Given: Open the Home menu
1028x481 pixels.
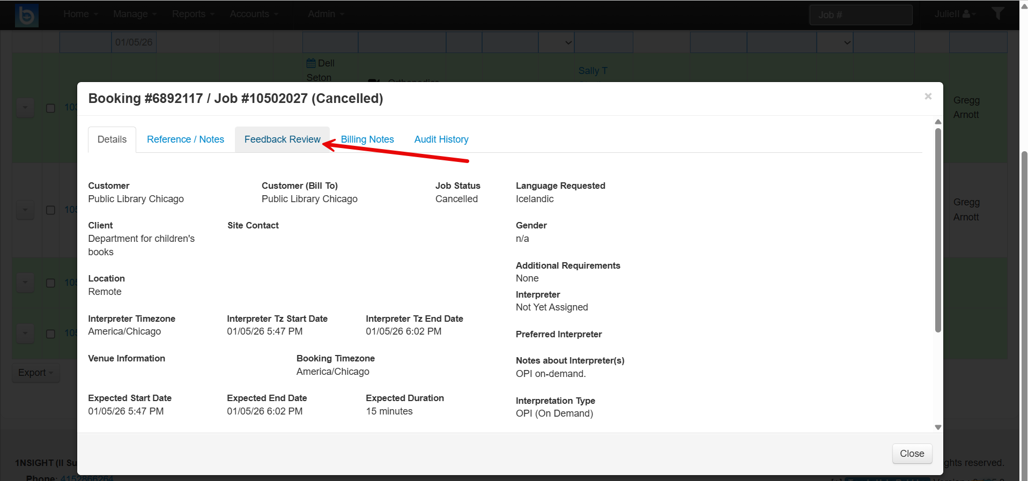Looking at the screenshot, I should click(x=80, y=14).
